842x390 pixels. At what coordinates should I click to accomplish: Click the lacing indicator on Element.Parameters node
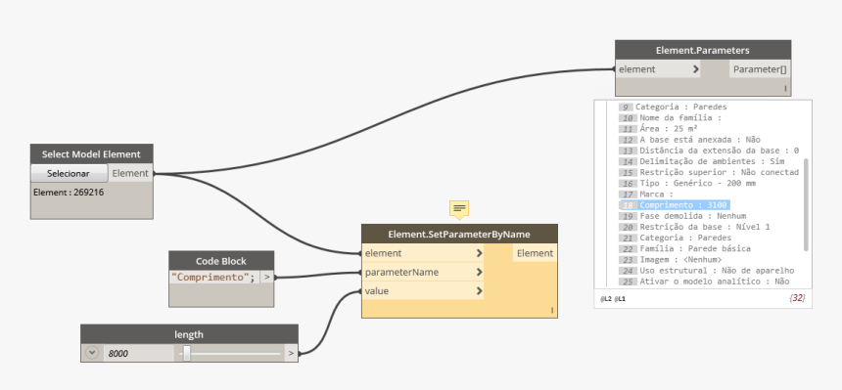tap(785, 89)
